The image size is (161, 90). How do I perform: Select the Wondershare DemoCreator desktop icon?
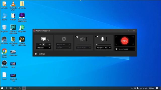pos(22,17)
